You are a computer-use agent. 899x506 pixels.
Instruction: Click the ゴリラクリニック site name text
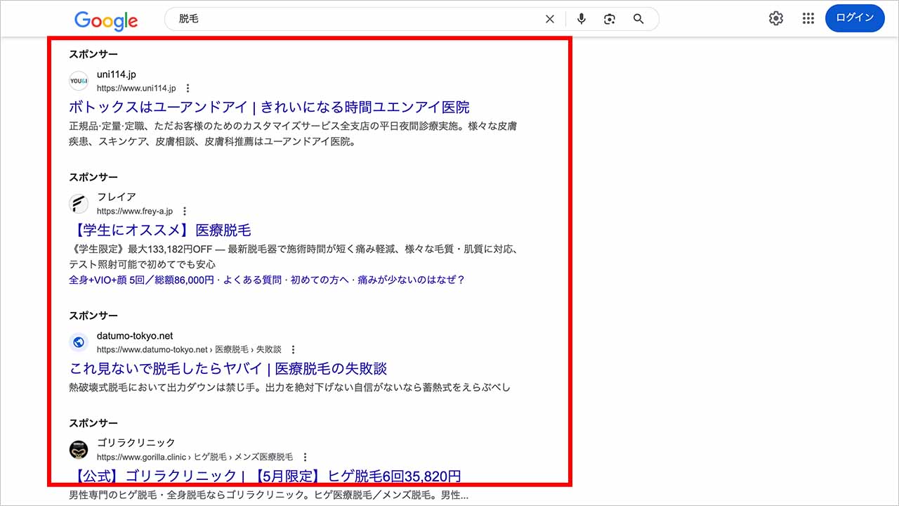coord(136,443)
